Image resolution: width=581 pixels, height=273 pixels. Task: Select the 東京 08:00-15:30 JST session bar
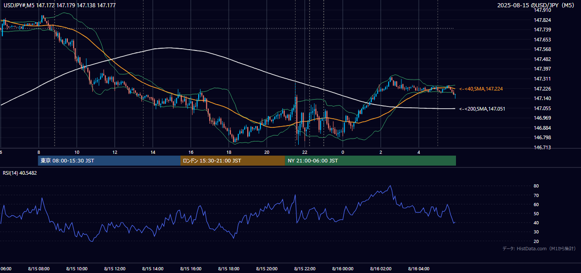coord(109,161)
